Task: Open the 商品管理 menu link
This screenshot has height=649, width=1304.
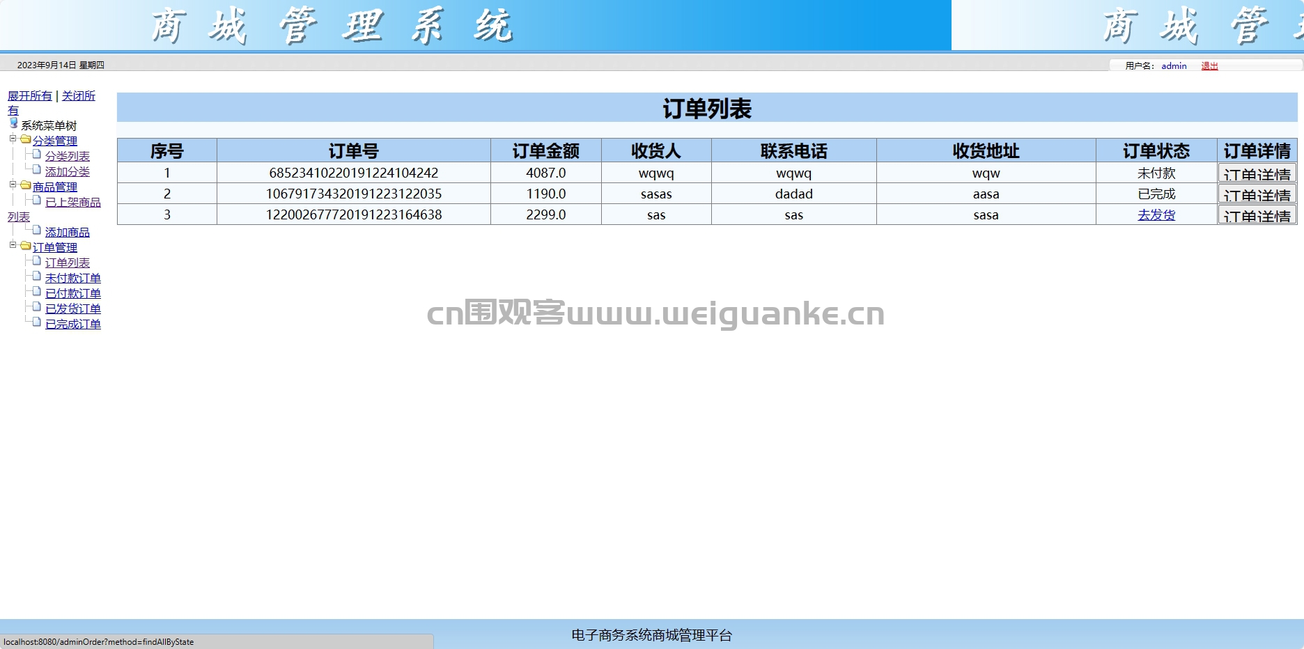Action: 55,187
